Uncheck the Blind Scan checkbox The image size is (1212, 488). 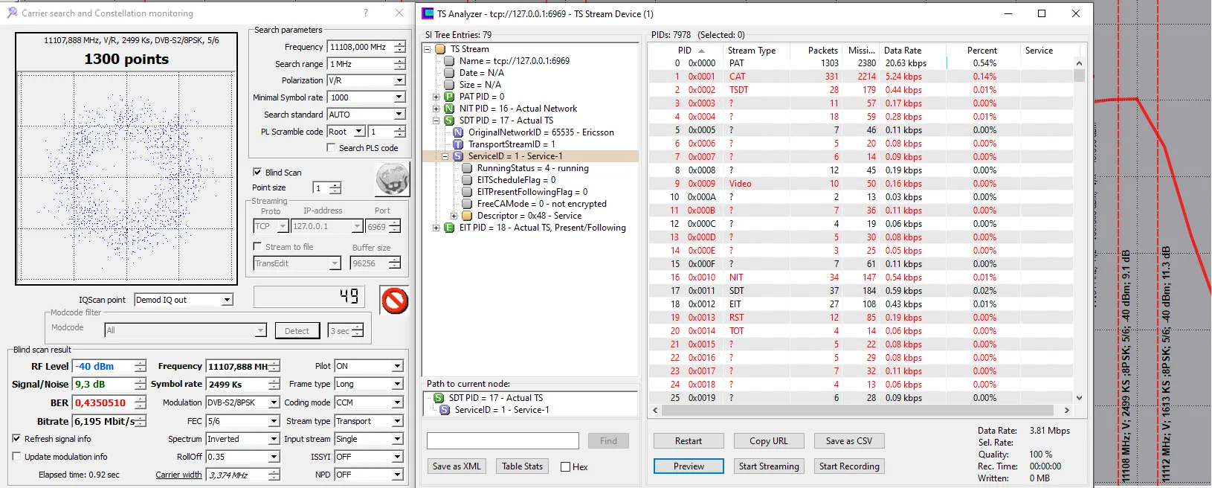pos(258,172)
